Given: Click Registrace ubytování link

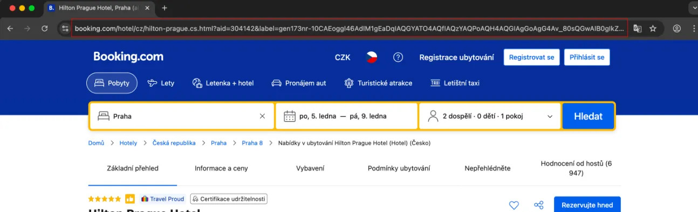Looking at the screenshot, I should click(457, 58).
